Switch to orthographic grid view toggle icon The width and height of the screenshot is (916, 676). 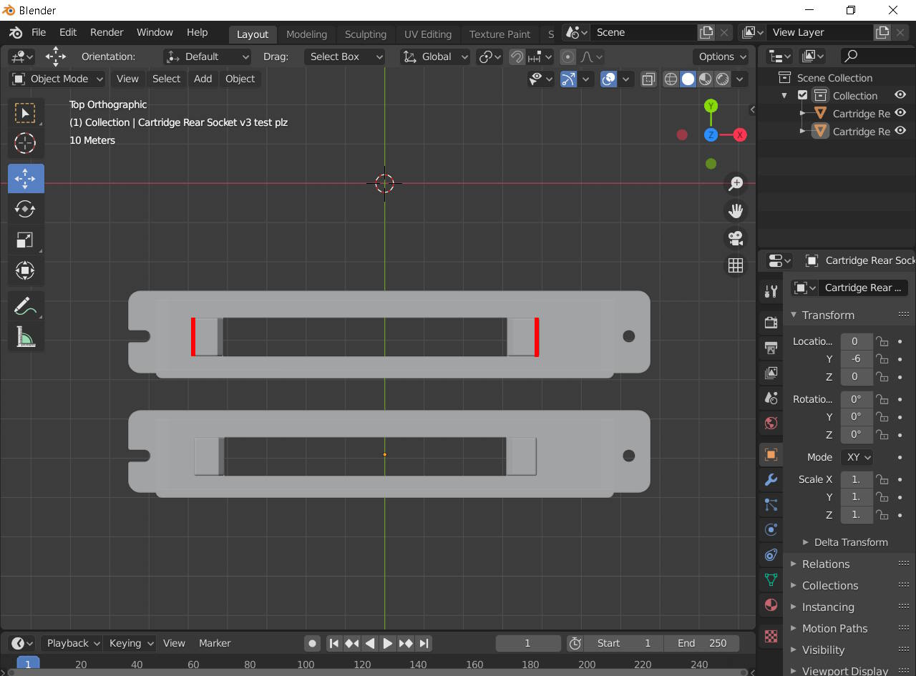click(x=735, y=265)
